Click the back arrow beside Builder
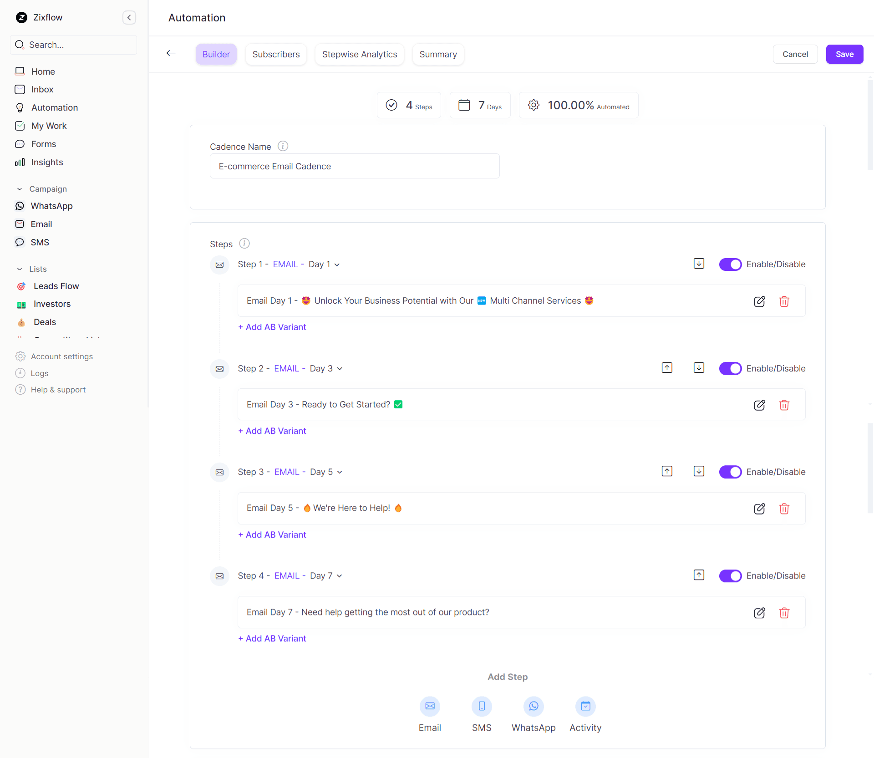The width and height of the screenshot is (874, 758). click(x=171, y=54)
